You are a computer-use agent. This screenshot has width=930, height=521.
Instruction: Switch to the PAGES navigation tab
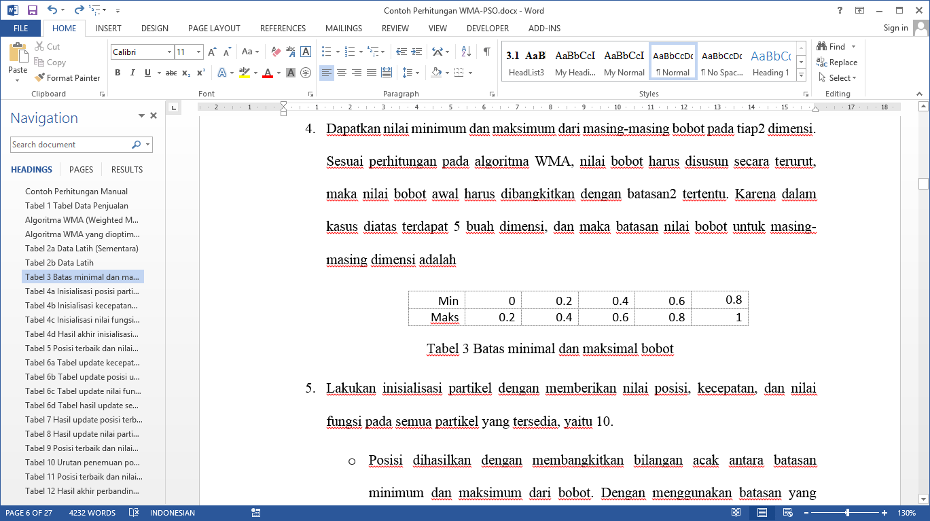[x=81, y=170]
